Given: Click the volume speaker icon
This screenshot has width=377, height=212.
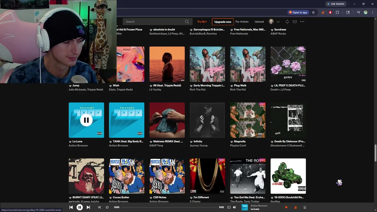Looking at the screenshot, I should coord(234,207).
